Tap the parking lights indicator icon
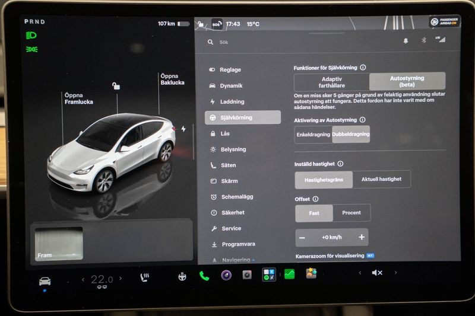 pos(32,49)
